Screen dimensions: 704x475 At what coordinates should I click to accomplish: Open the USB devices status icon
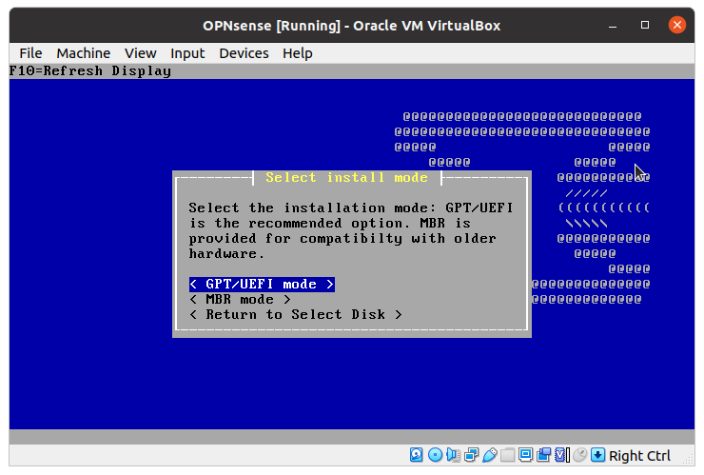pyautogui.click(x=489, y=455)
